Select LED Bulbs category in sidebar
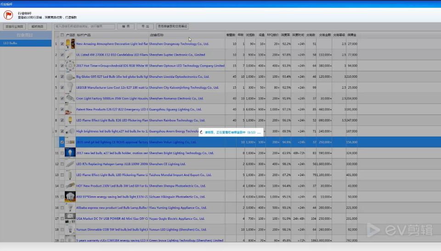441x251 pixels. click(26, 43)
